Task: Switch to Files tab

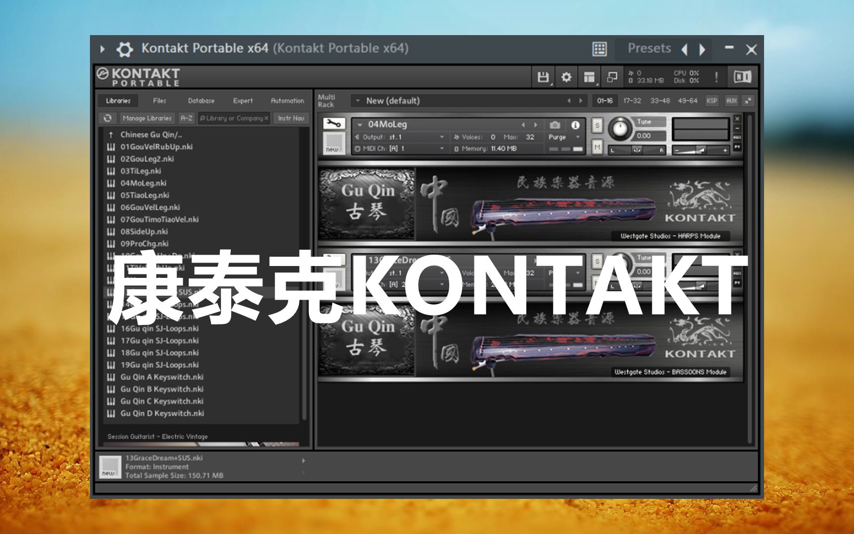Action: click(160, 100)
